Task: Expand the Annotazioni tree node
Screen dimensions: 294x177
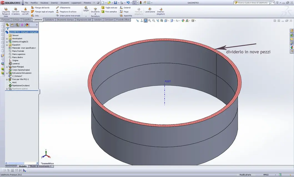Action: point(7,39)
